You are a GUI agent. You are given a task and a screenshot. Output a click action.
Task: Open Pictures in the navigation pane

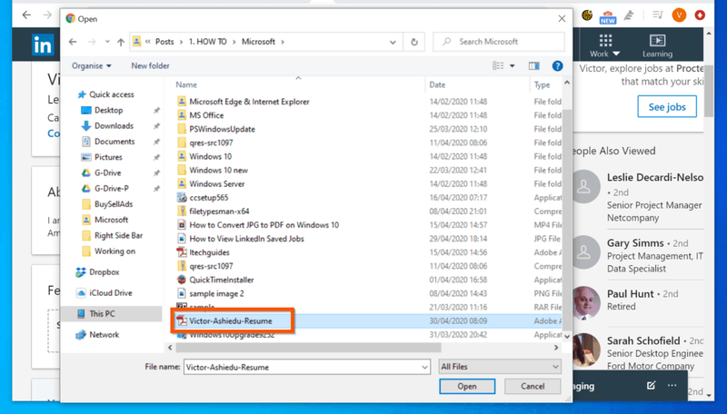[x=108, y=157]
